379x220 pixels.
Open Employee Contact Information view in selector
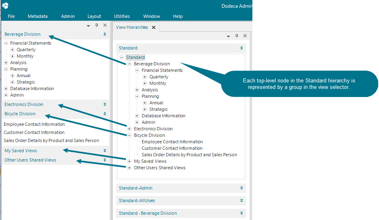click(x=34, y=124)
